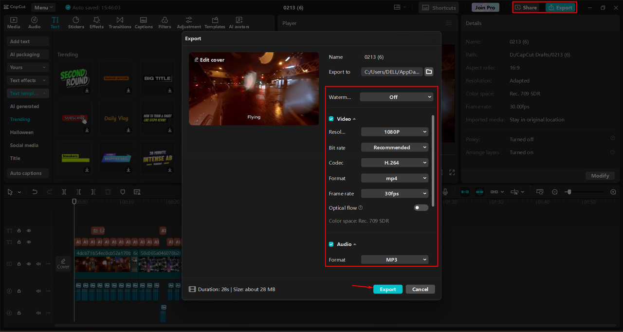Enable the Optical flow switch

[x=421, y=208]
